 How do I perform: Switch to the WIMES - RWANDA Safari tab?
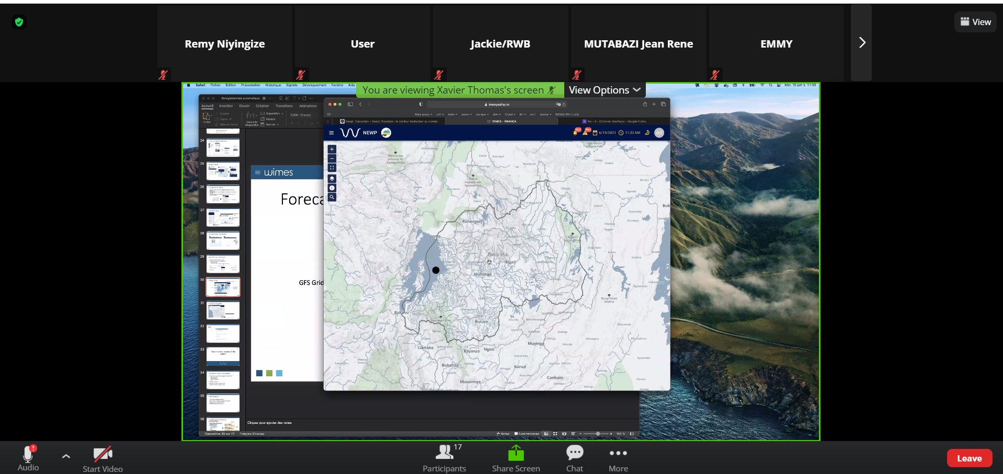pyautogui.click(x=502, y=121)
